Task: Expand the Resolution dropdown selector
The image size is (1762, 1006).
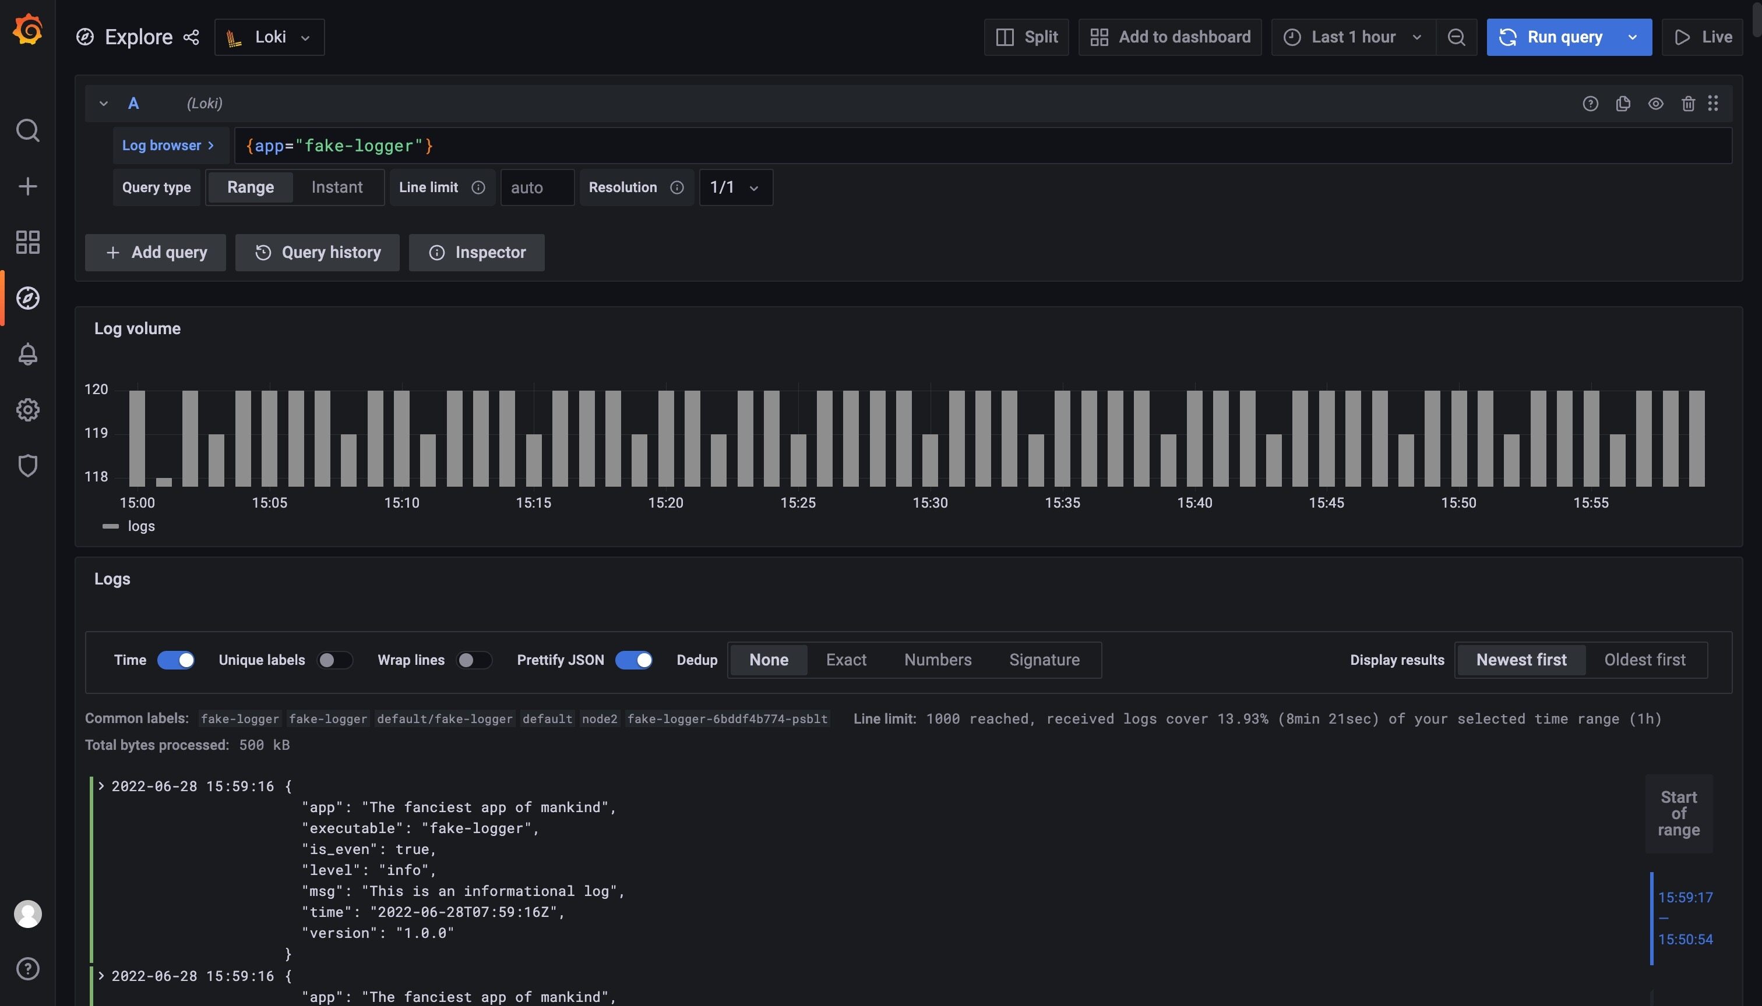Action: 735,187
